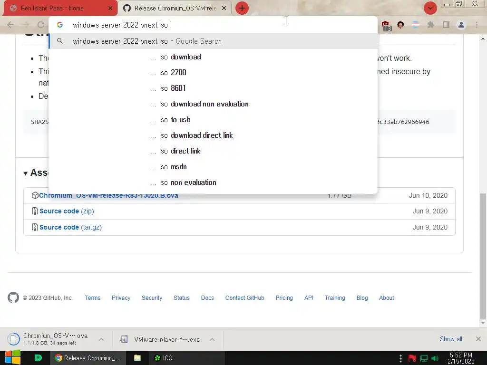Screen dimensions: 487x365
Task: Reload the page with refresh icon
Action: [41, 25]
